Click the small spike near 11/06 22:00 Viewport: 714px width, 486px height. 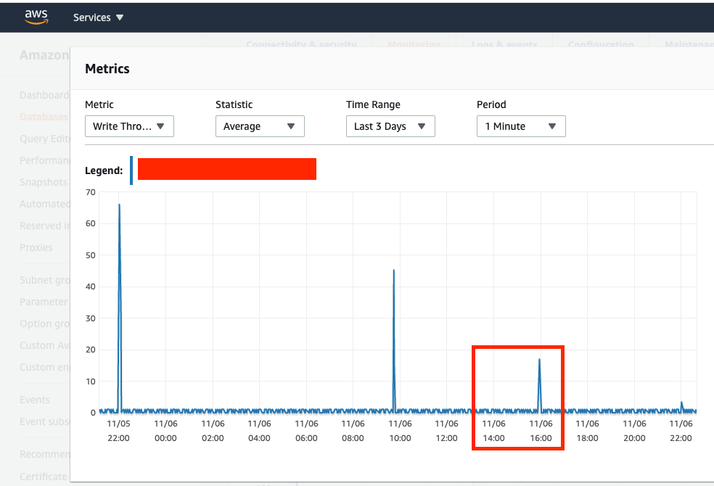click(x=681, y=406)
